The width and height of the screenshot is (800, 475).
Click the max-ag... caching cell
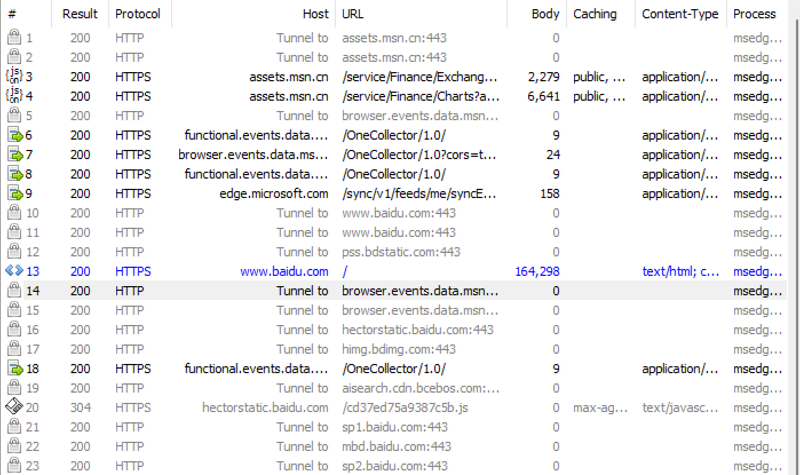tap(600, 408)
